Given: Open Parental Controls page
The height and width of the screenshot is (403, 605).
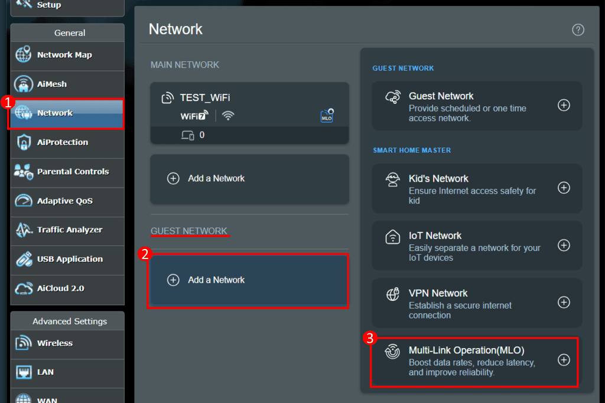Looking at the screenshot, I should [67, 172].
